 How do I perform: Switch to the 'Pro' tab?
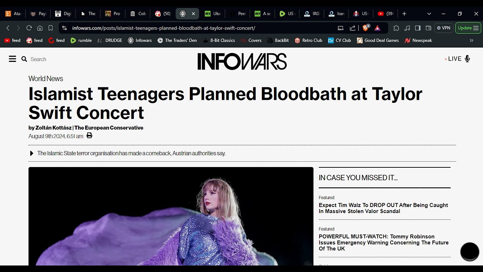(112, 14)
